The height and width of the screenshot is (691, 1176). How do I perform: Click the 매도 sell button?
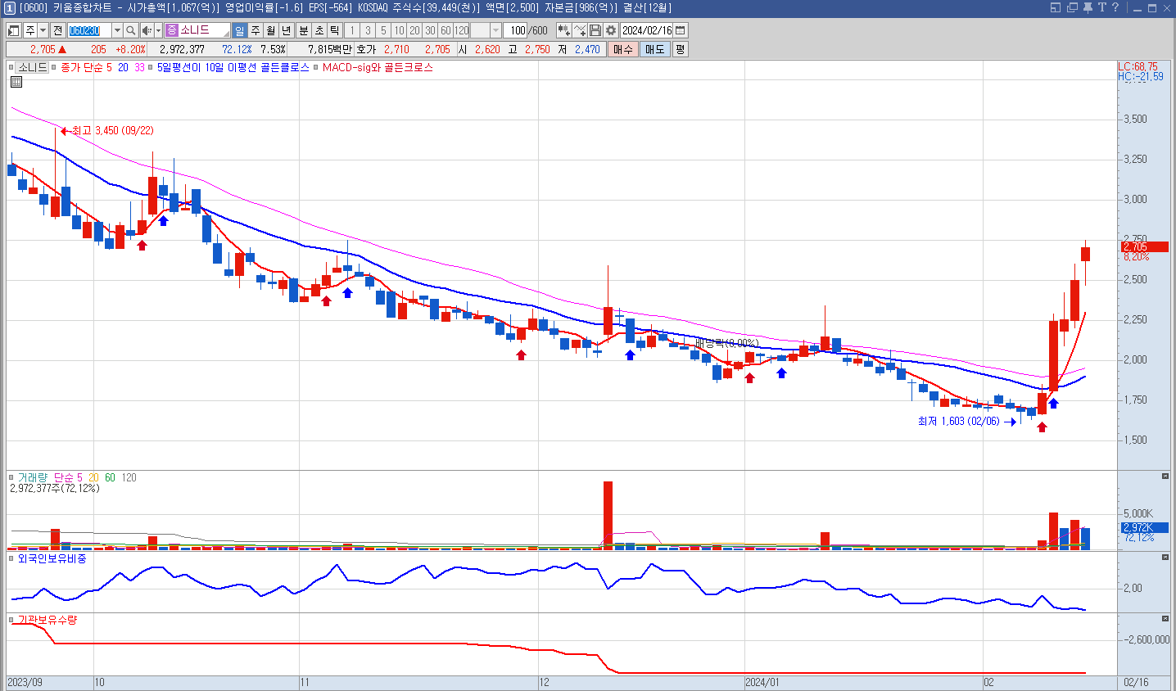pos(655,49)
